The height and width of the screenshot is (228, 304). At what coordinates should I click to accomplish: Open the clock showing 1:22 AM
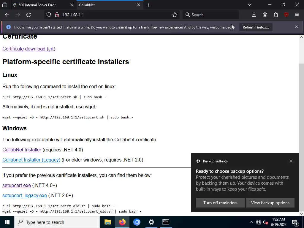tap(278, 222)
